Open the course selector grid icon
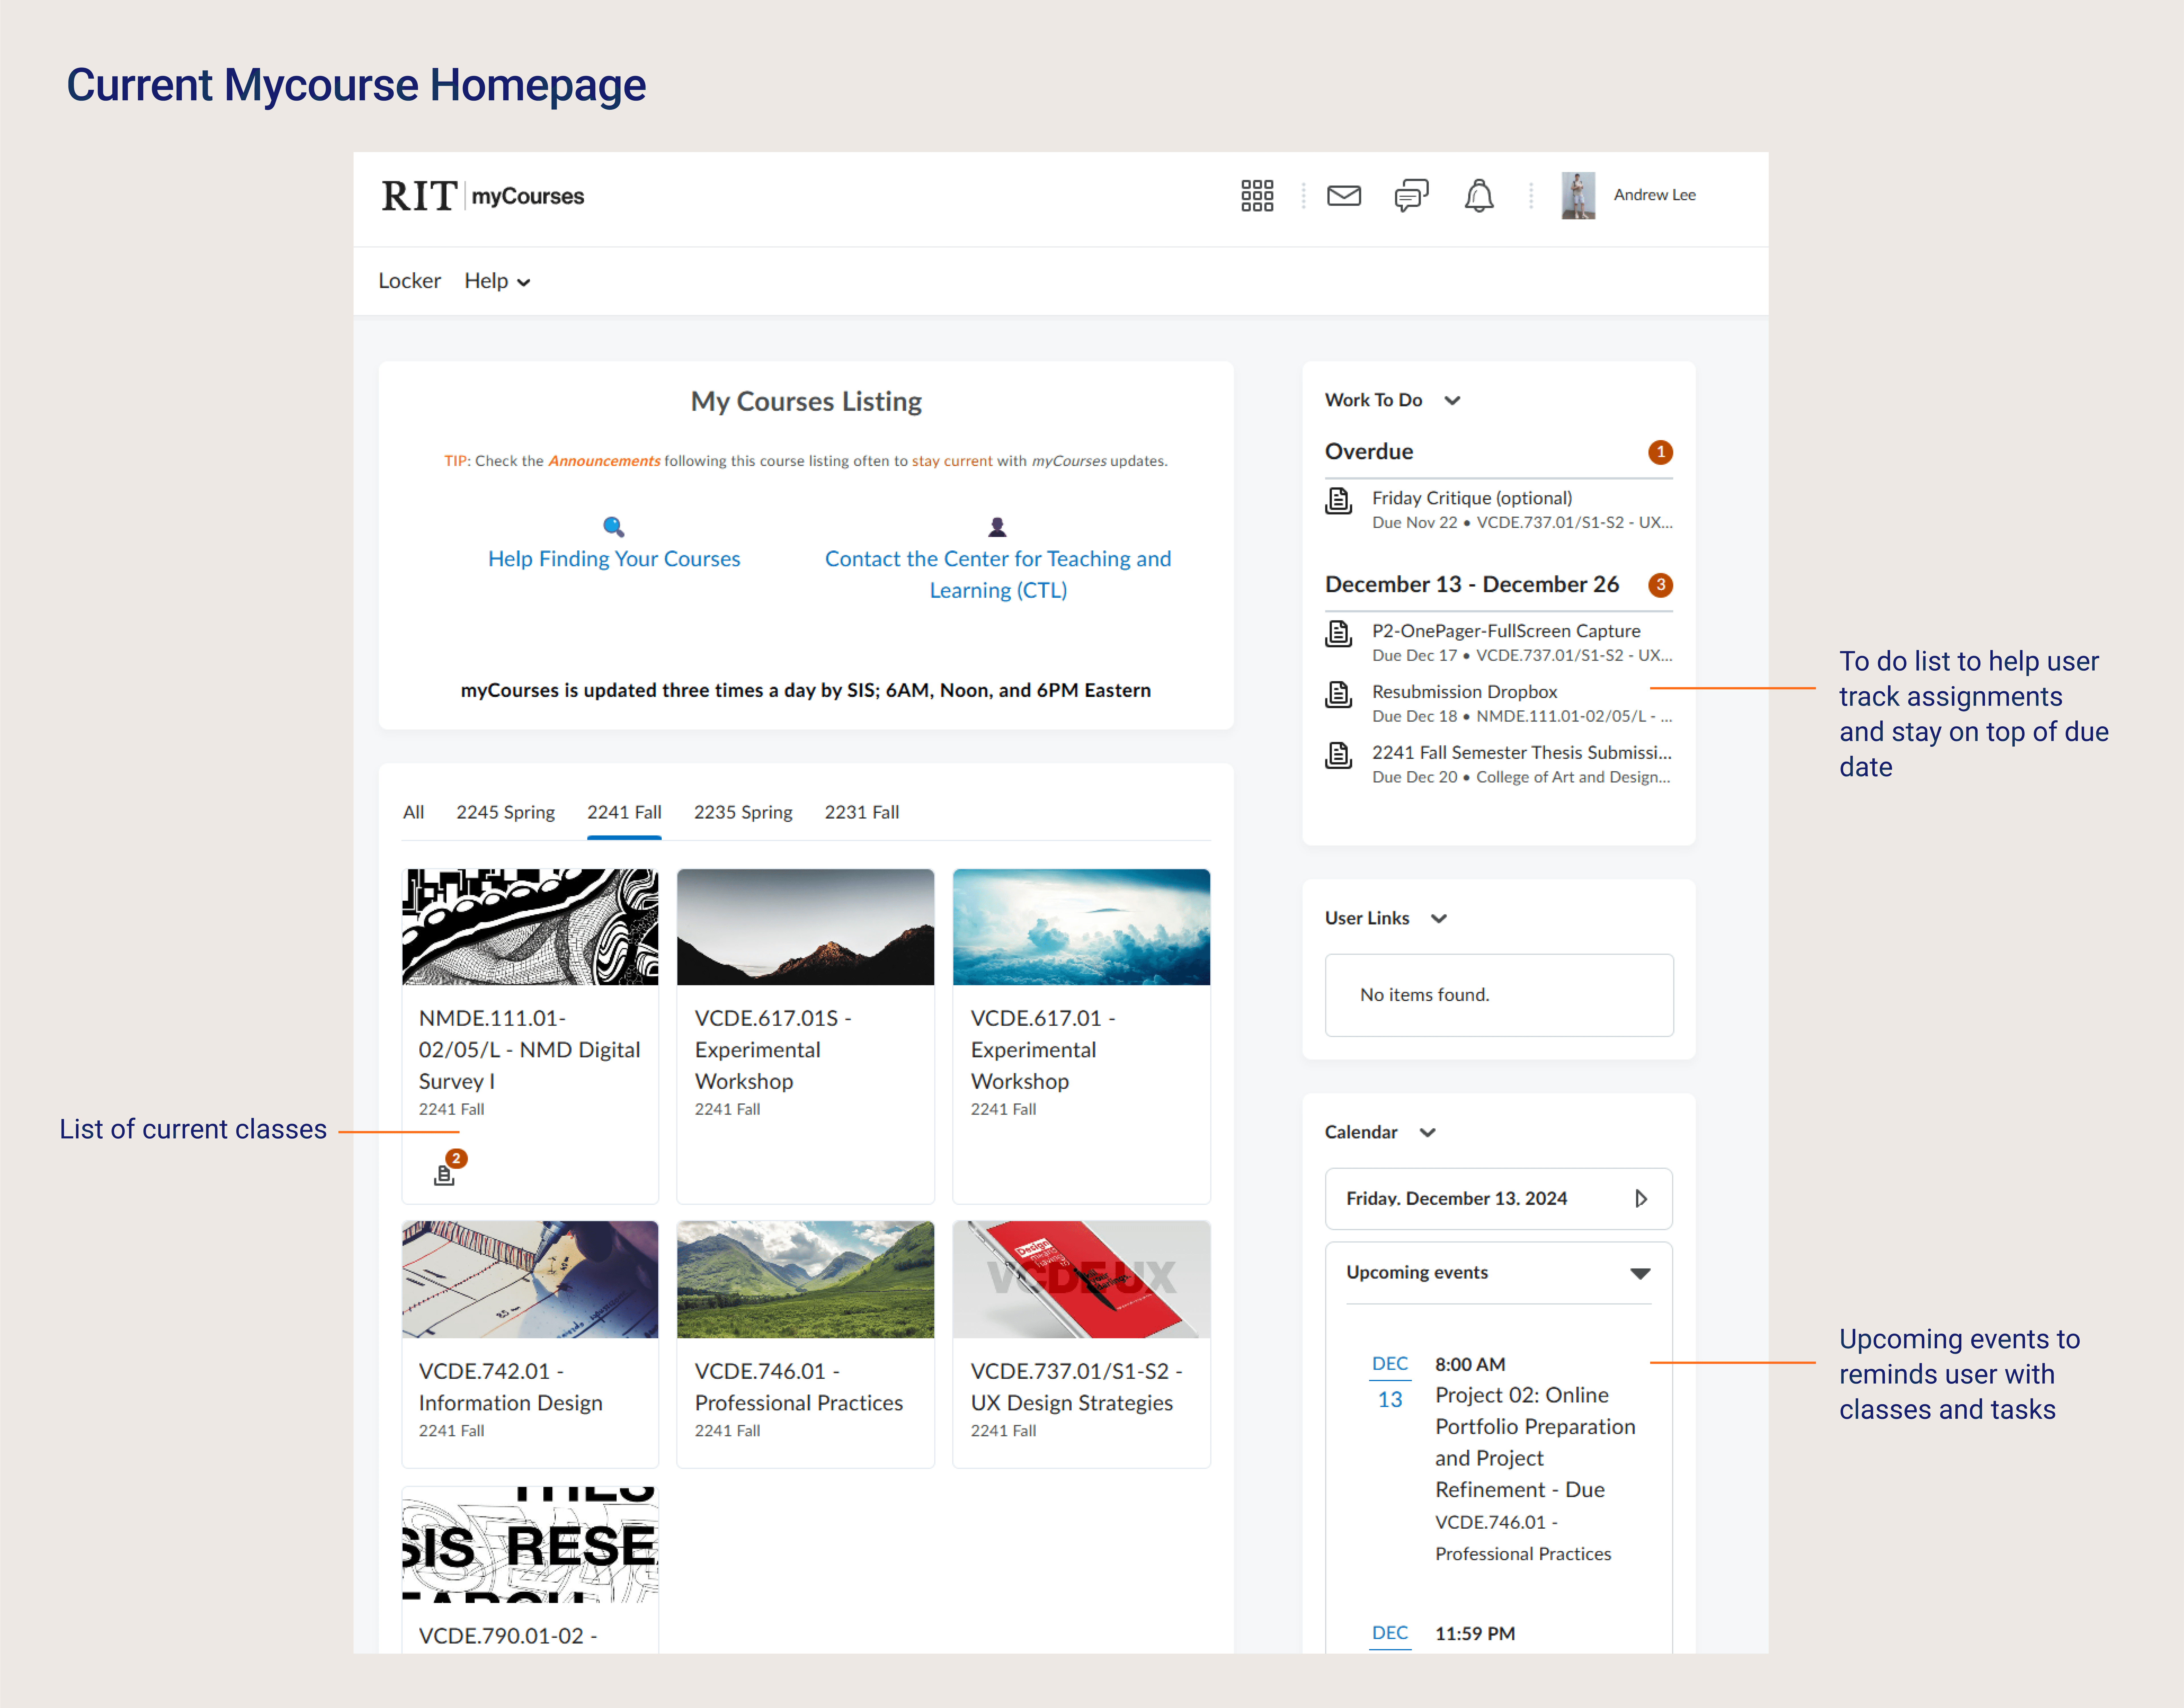This screenshot has height=1708, width=2184. tap(1257, 196)
